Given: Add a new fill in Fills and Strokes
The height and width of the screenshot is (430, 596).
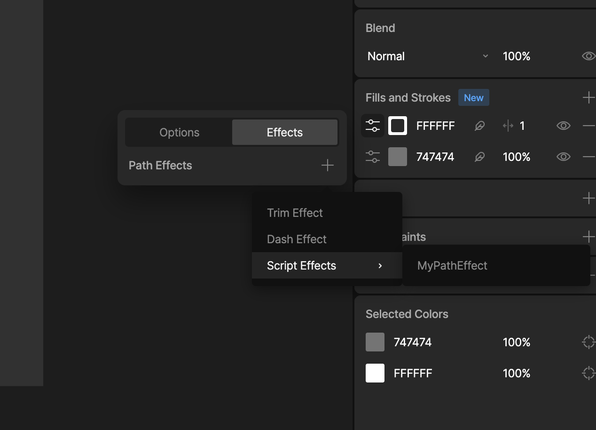Looking at the screenshot, I should click(588, 97).
